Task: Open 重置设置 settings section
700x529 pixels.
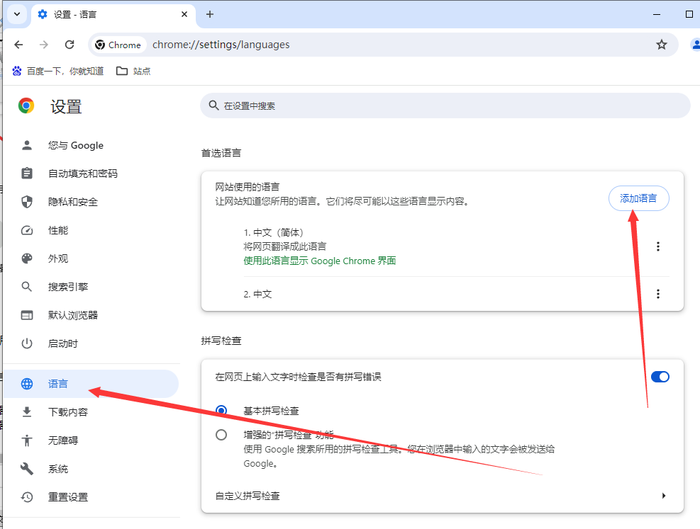Action: pyautogui.click(x=91, y=497)
